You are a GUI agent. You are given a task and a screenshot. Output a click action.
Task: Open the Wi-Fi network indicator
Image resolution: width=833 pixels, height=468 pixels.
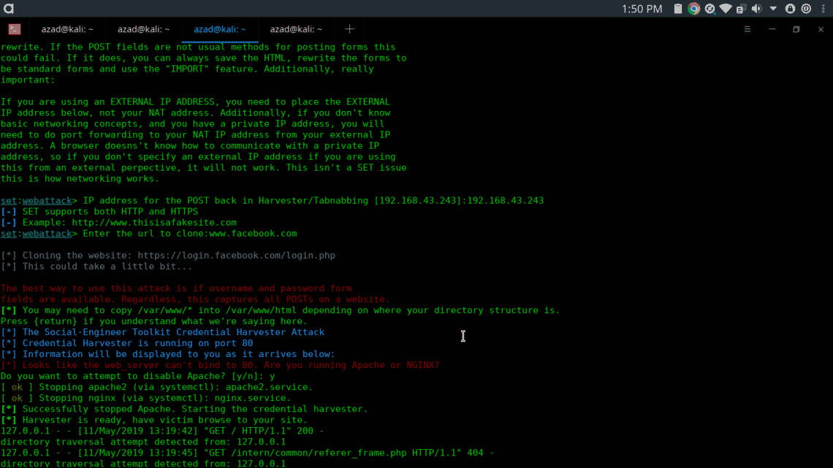point(725,9)
